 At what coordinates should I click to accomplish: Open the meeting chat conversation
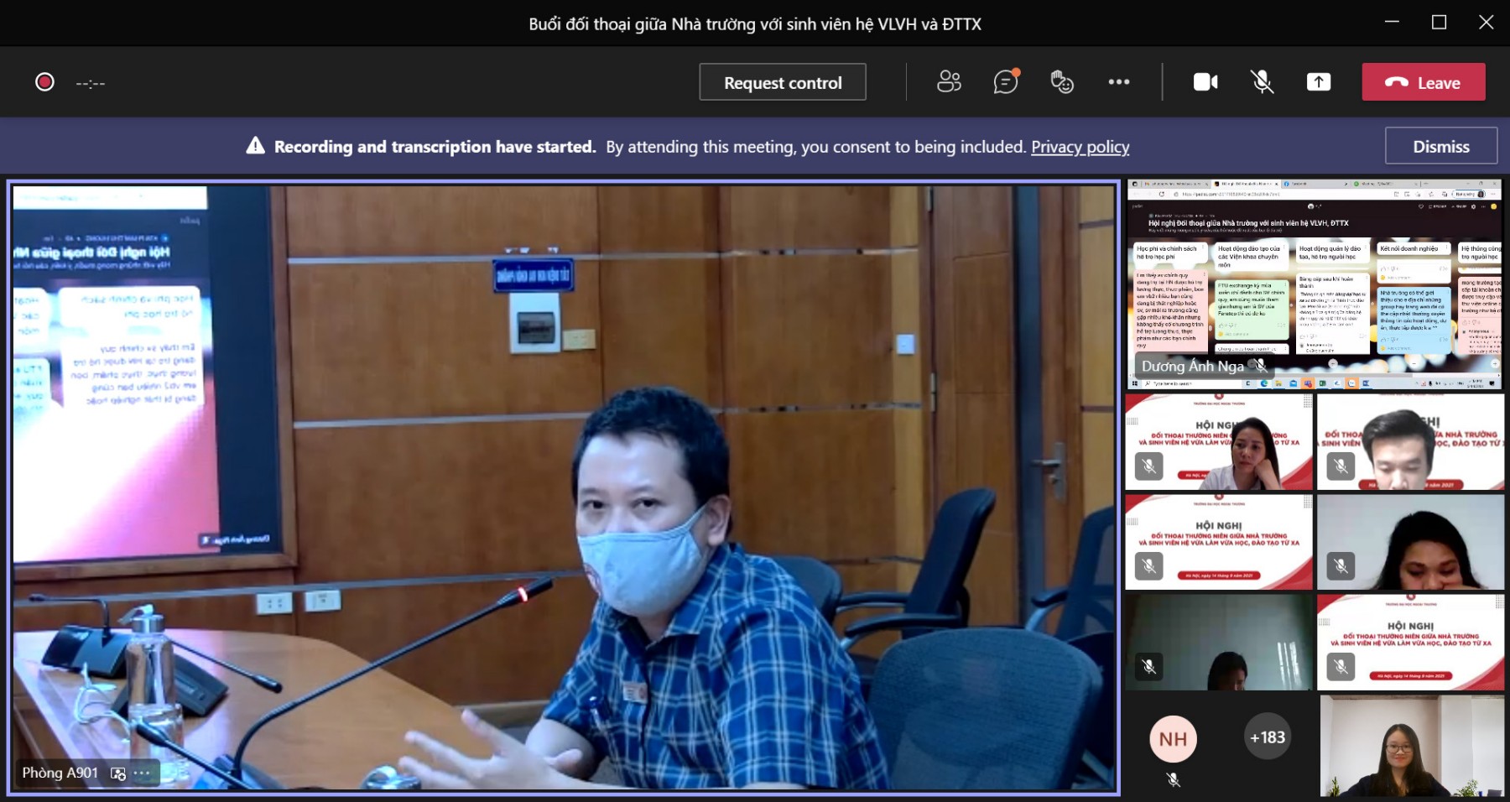tap(1005, 81)
